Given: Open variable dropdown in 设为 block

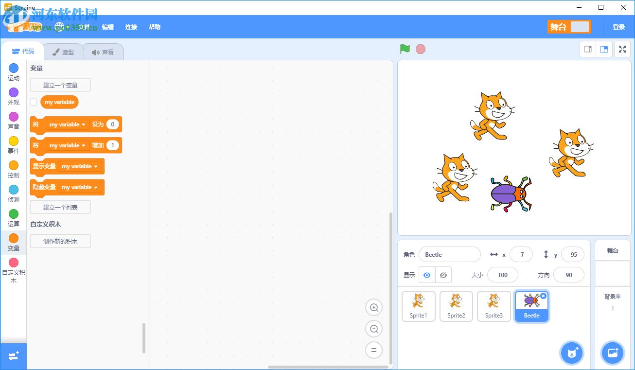Looking at the screenshot, I should click(x=68, y=124).
